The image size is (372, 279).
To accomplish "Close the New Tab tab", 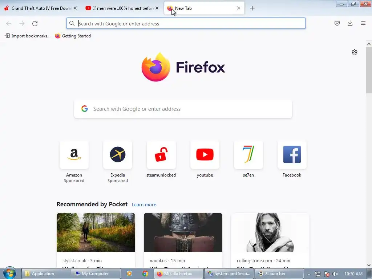I will click(239, 8).
